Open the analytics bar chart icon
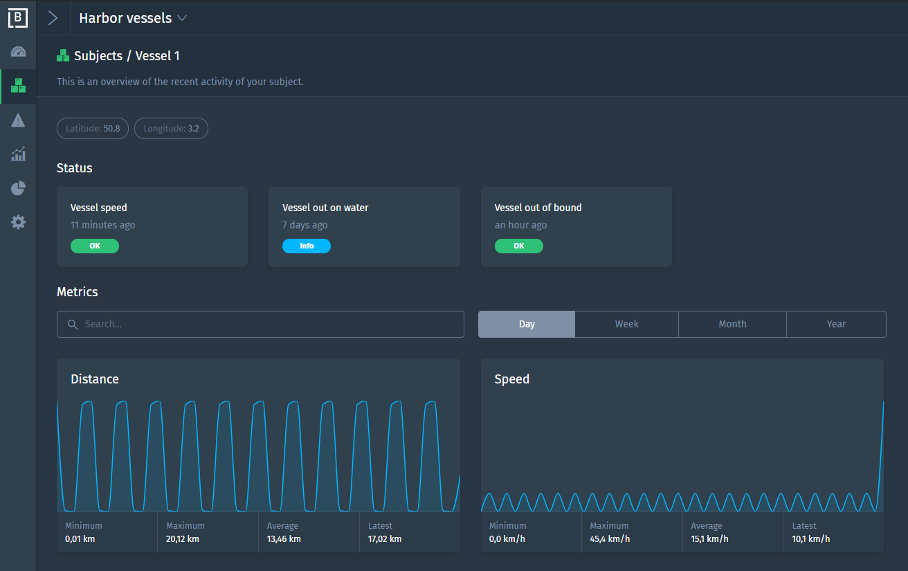 pyautogui.click(x=18, y=154)
